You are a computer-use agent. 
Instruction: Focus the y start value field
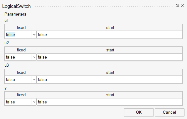tap(110, 102)
